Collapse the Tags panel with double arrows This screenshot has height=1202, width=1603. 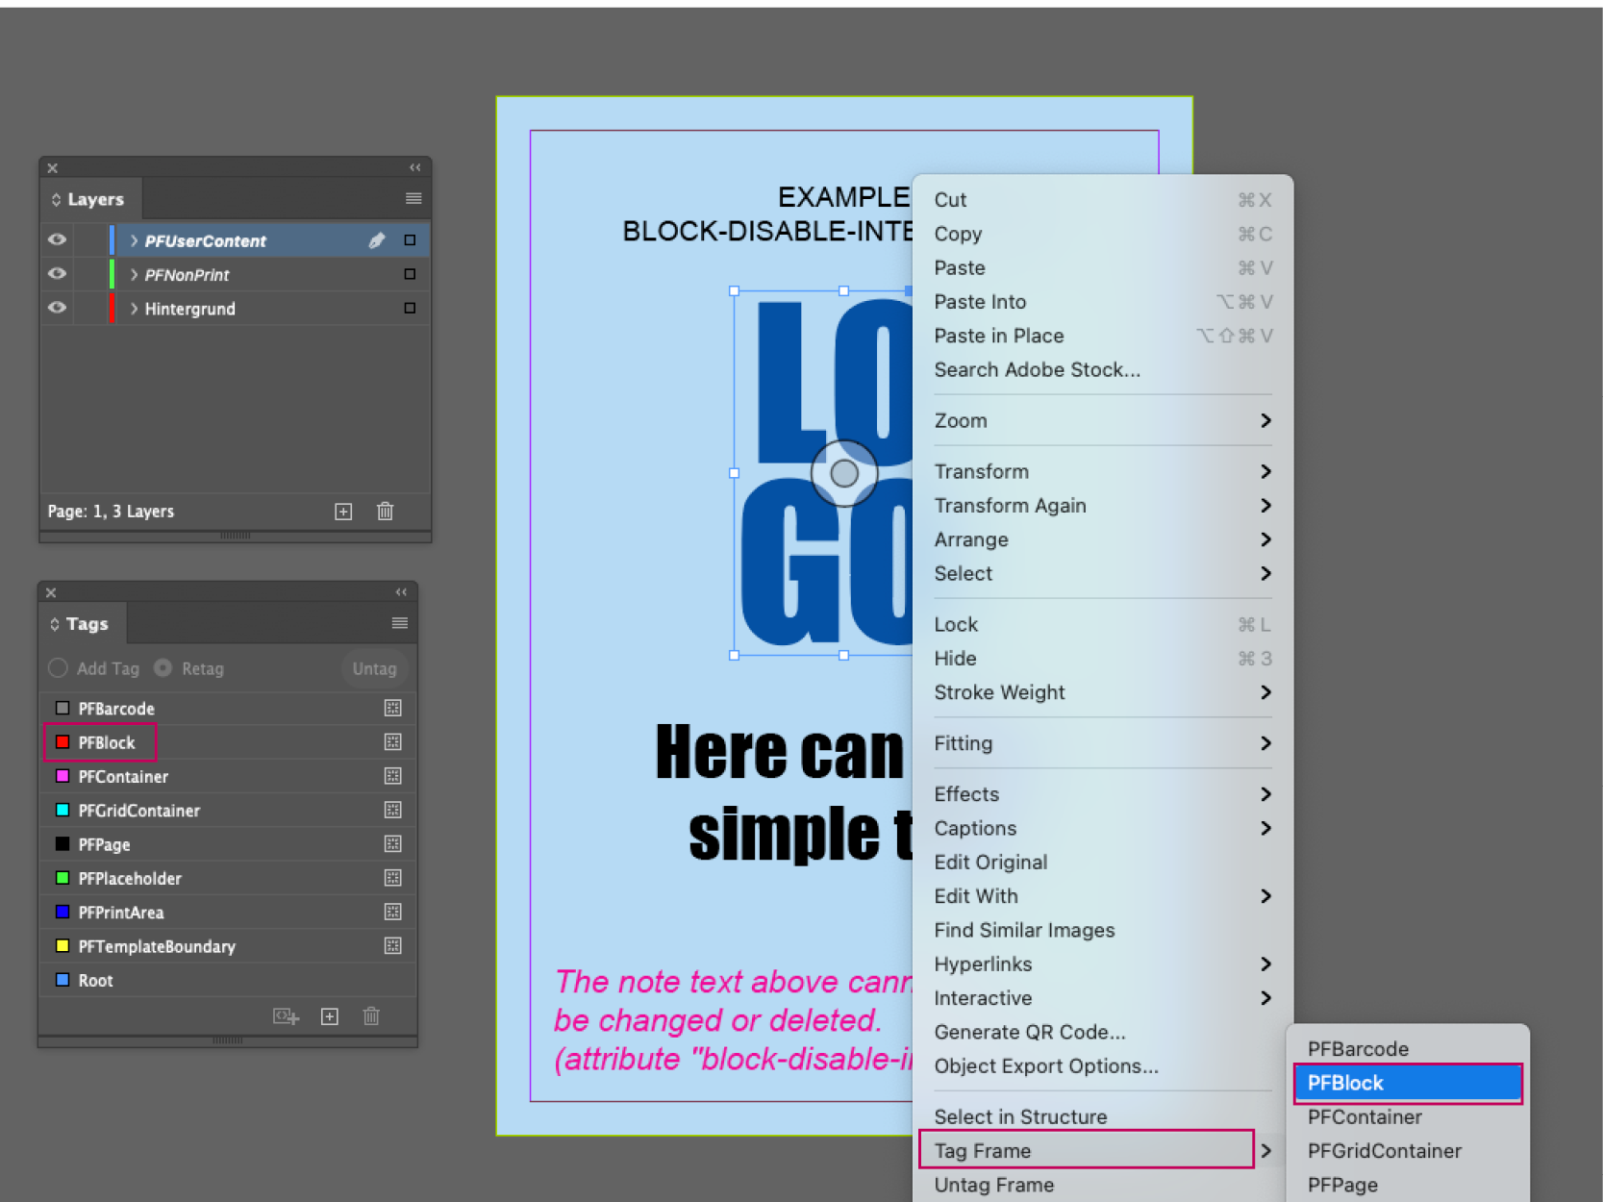(401, 592)
